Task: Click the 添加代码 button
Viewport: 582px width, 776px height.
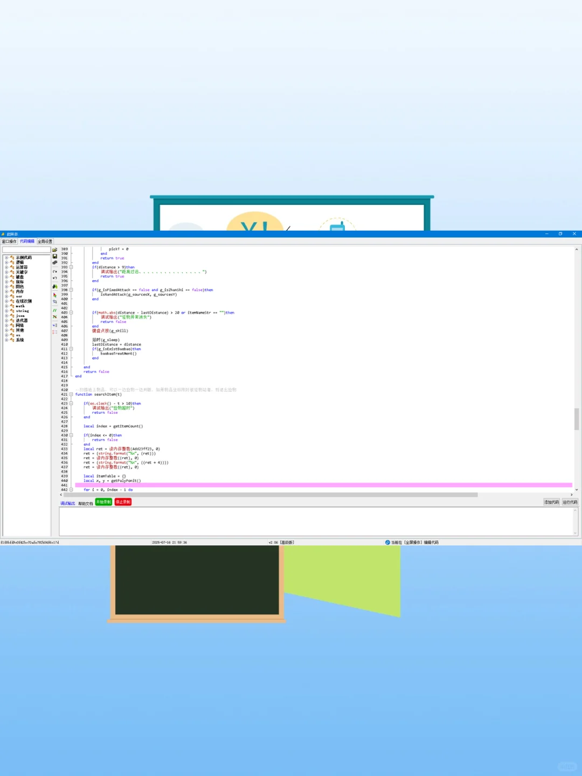Action: (x=551, y=502)
